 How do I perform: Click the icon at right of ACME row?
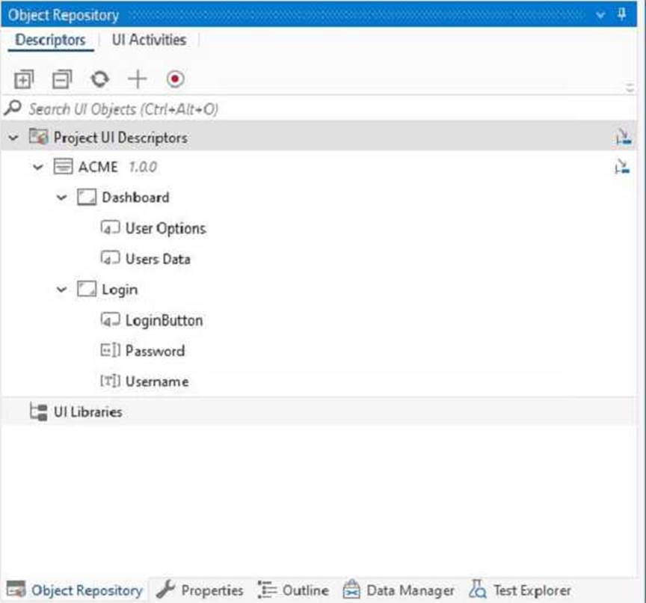[x=622, y=167]
